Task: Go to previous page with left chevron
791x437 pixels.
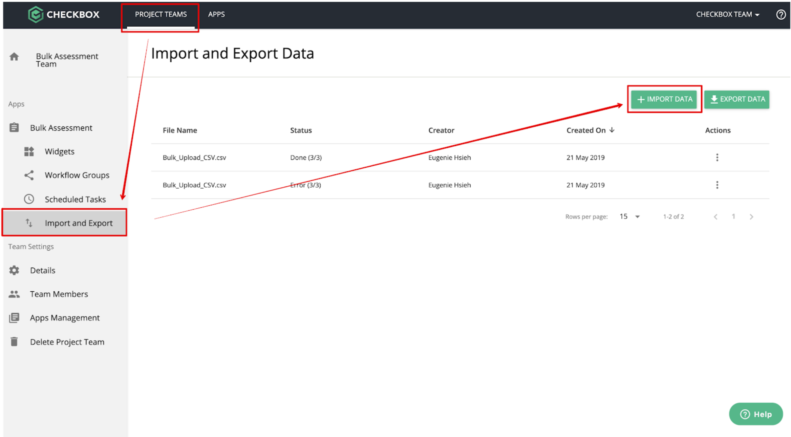Action: click(715, 217)
